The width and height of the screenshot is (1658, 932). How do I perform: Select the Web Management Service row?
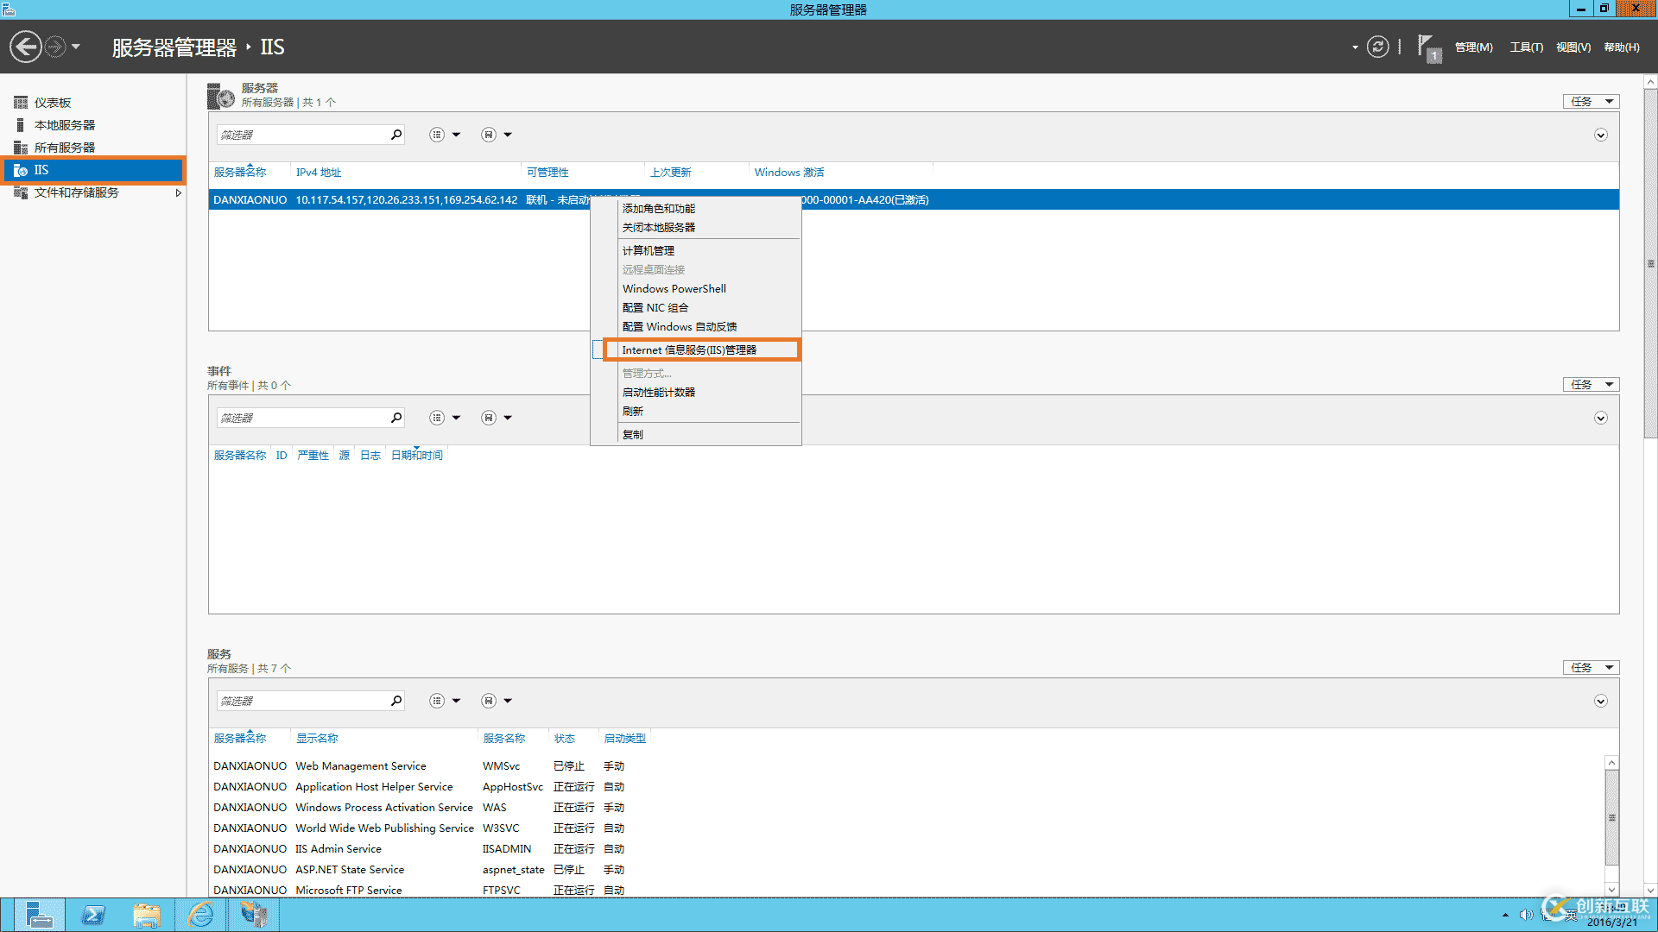pos(907,766)
